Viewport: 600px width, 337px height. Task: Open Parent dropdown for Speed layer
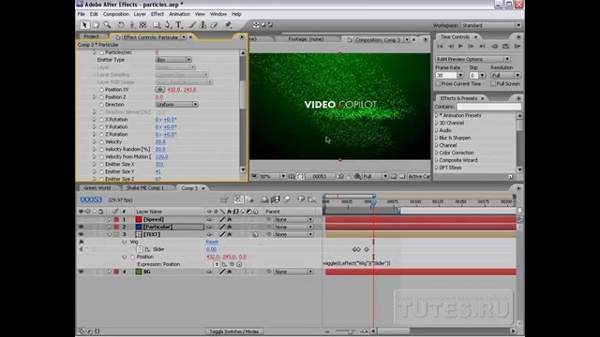(x=293, y=219)
